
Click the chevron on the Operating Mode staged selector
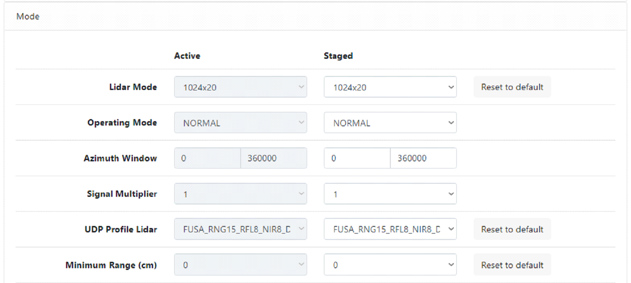tap(450, 122)
